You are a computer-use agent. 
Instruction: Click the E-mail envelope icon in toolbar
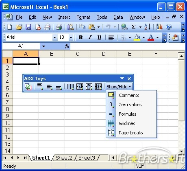[47, 27]
